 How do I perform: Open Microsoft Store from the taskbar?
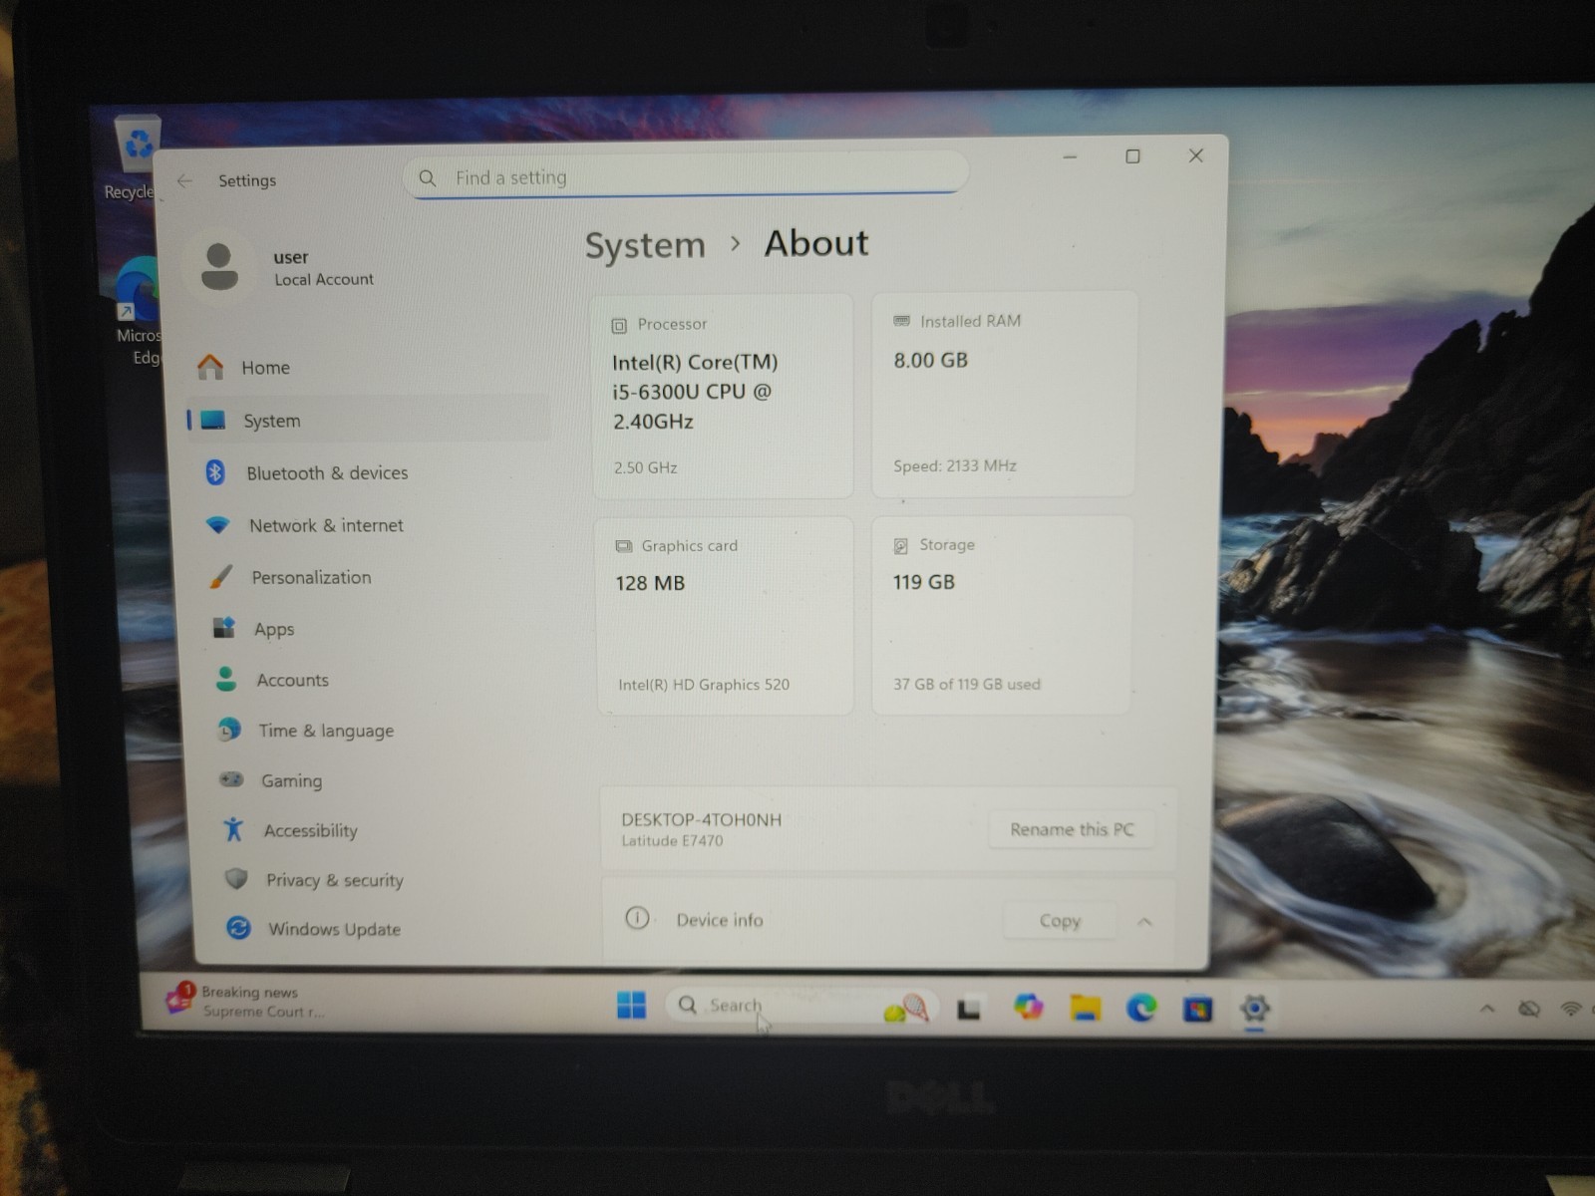point(1197,1010)
